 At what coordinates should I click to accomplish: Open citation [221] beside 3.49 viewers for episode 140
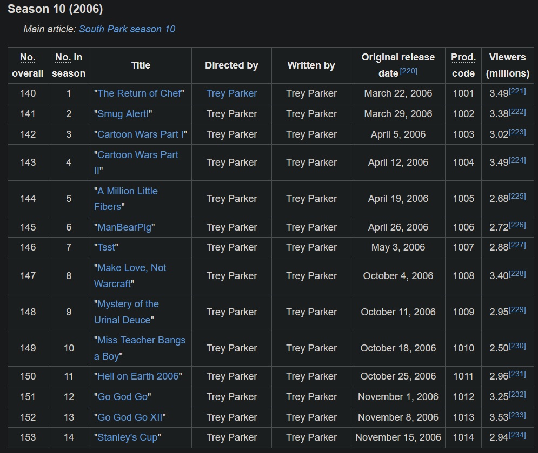point(517,91)
